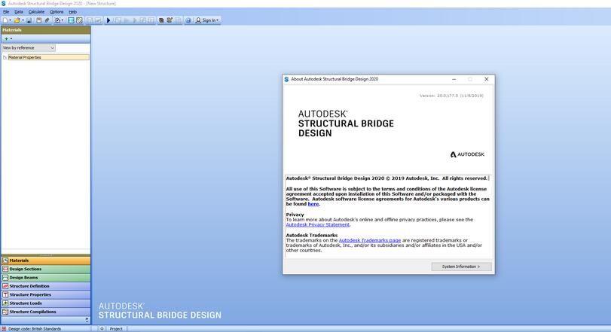Click the System Information button
611x332 pixels.
461,267
